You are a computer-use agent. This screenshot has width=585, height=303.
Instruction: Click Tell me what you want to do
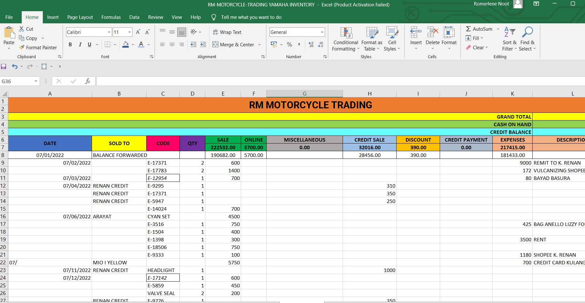click(251, 17)
